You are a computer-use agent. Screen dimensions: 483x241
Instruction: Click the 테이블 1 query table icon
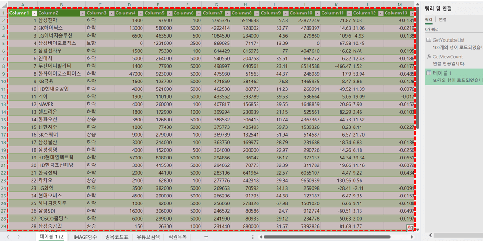point(429,73)
